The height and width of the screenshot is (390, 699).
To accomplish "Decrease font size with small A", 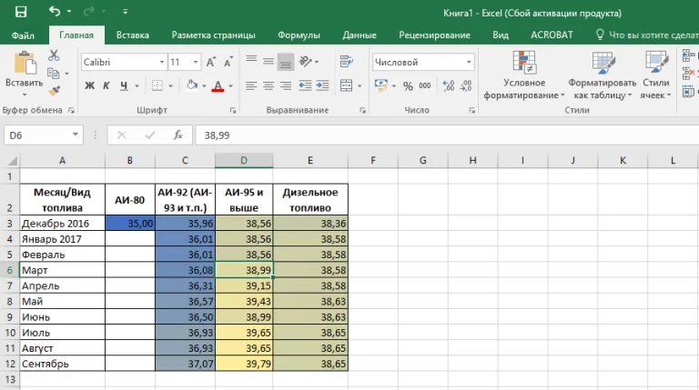I will pyautogui.click(x=228, y=62).
